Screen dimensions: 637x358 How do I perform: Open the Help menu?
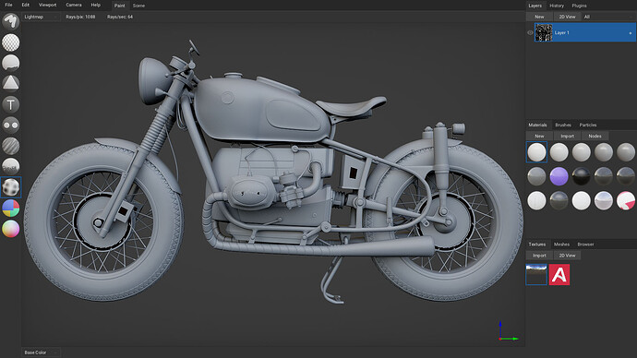[x=95, y=5]
